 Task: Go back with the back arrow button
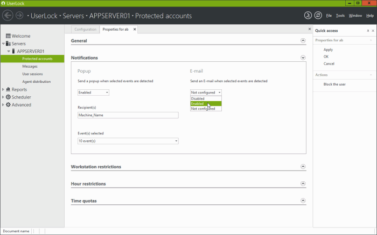pyautogui.click(x=8, y=16)
